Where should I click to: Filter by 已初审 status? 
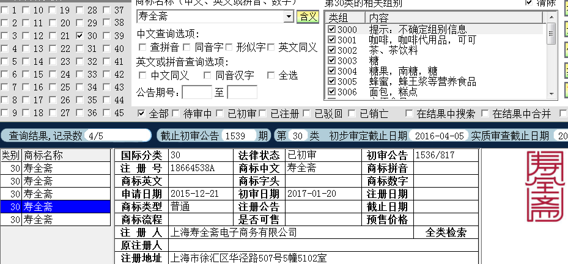click(x=220, y=114)
